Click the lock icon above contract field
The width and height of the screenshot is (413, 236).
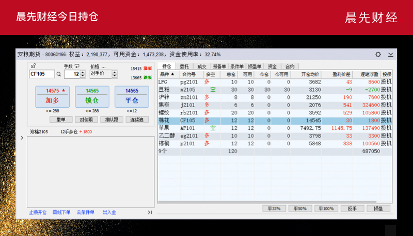34,66
